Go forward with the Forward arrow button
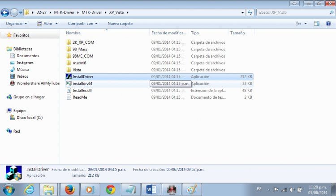336x196 pixels. tap(14, 13)
